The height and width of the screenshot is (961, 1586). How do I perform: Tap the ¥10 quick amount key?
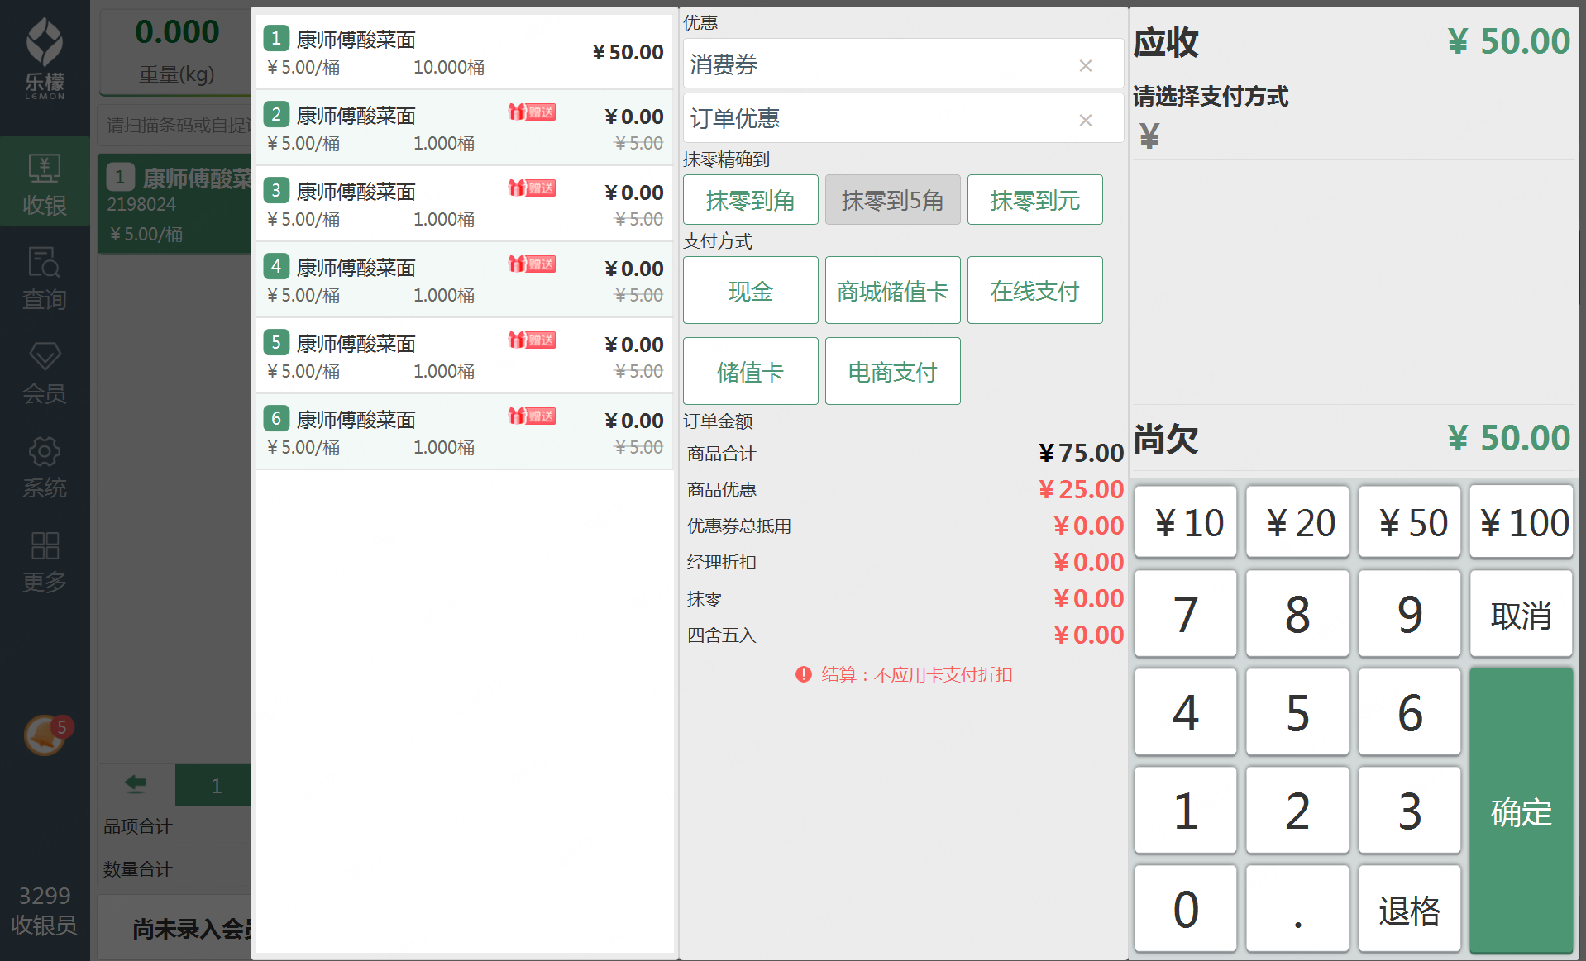[x=1186, y=521]
